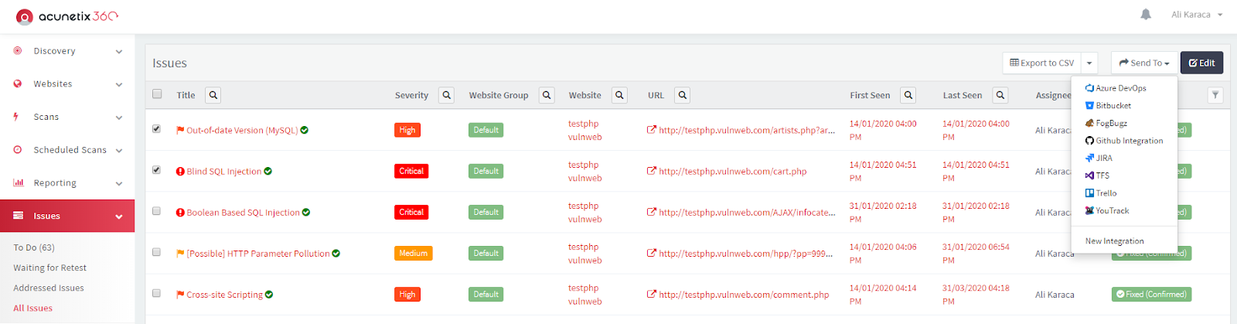Viewport: 1237px width, 324px height.
Task: Click external link icon for artists.php URL
Action: click(x=652, y=130)
